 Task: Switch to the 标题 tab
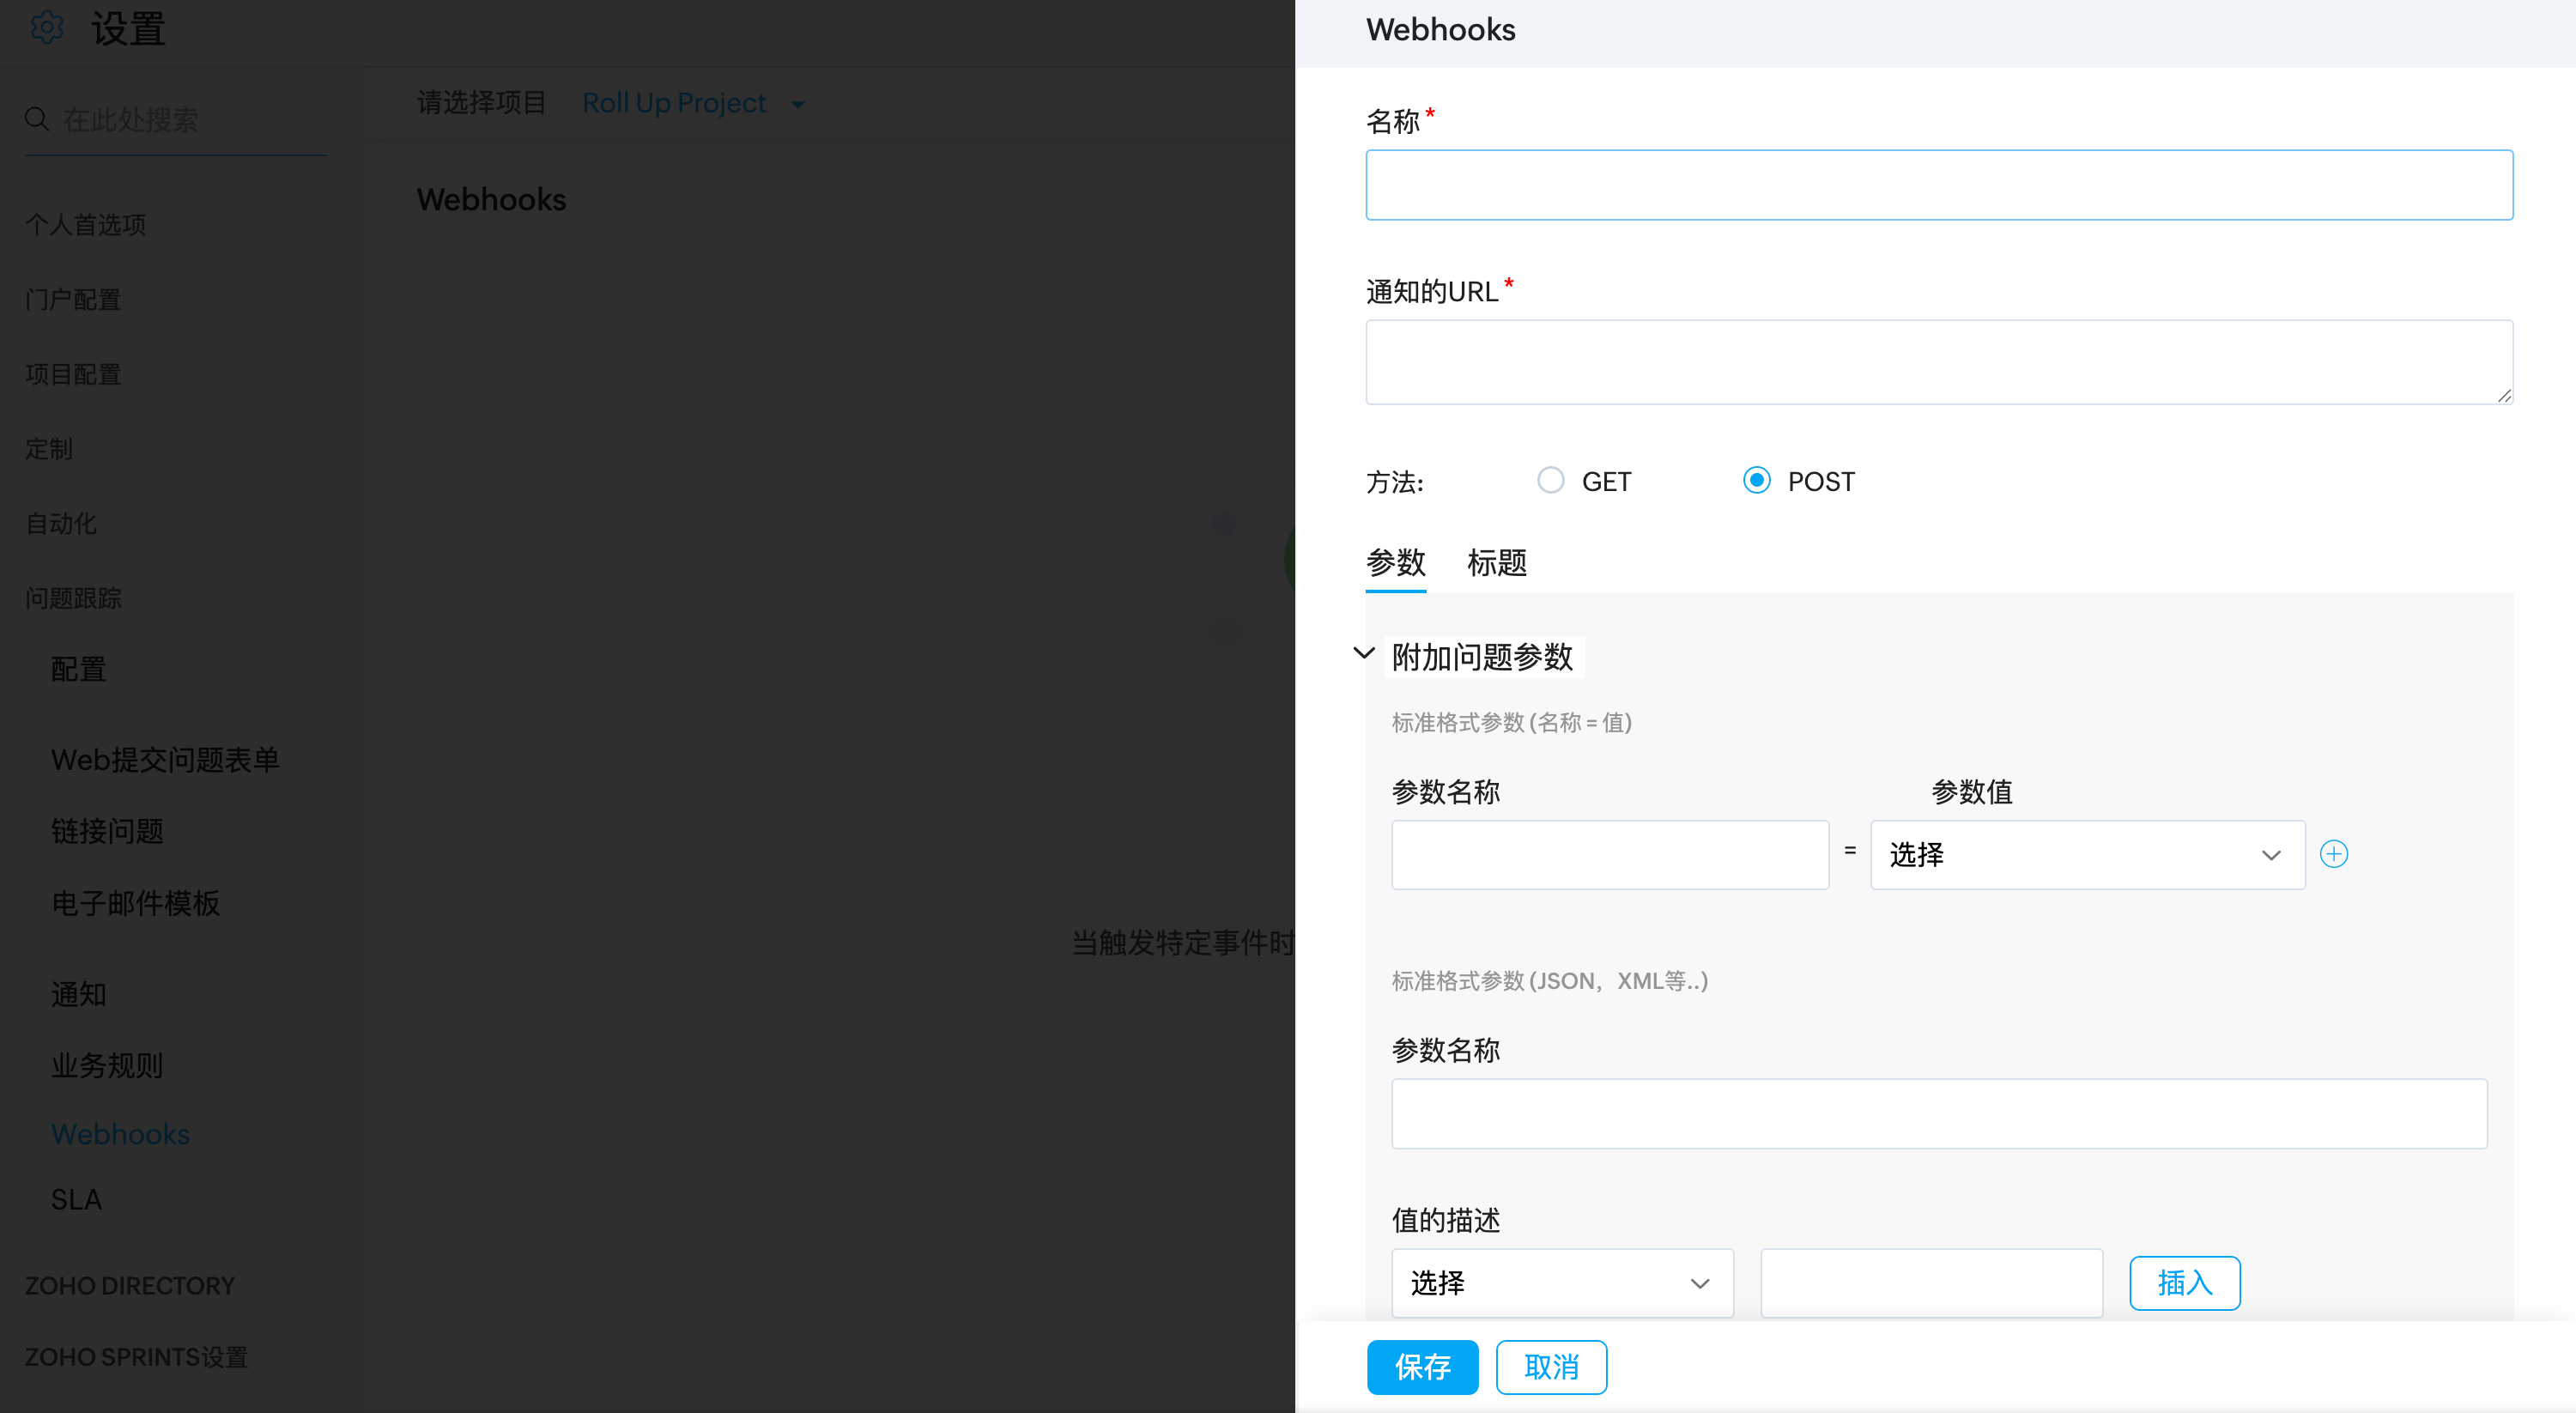(1496, 563)
